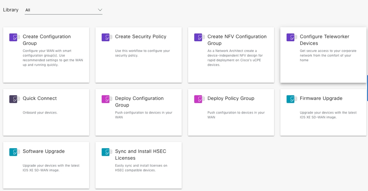
Task: Click the Sync and Install HSEC Licenses icon
Action: (107, 152)
